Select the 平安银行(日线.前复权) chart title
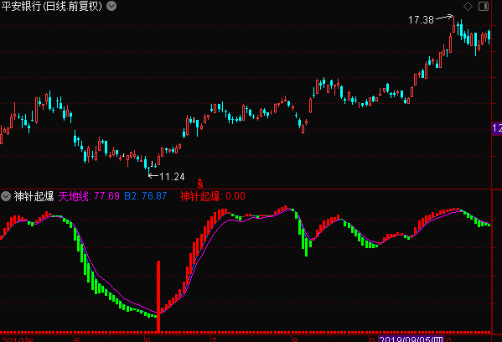 [52, 6]
